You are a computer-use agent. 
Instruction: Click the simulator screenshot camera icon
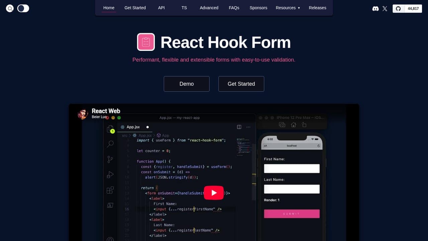[x=282, y=125]
